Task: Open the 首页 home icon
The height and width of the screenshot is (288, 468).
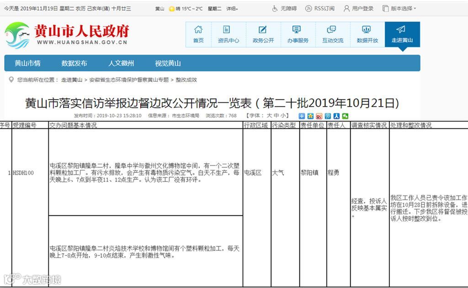Action: [198, 34]
